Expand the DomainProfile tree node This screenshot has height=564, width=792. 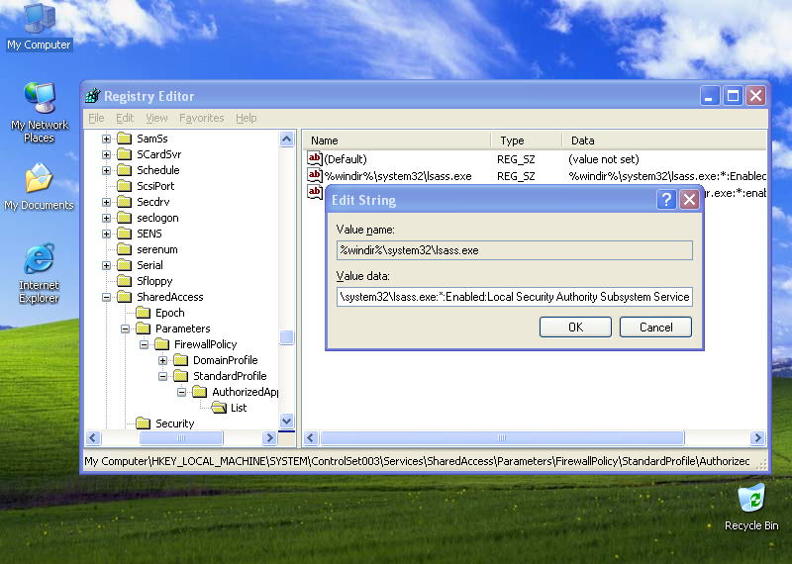[162, 360]
